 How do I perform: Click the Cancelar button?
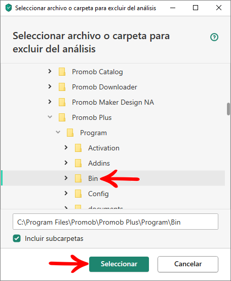[x=188, y=264]
